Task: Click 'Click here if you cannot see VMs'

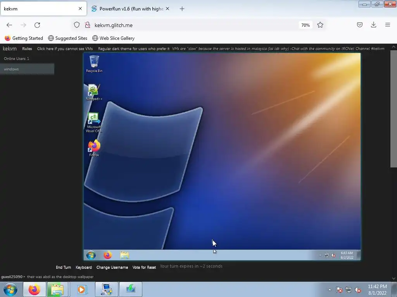Action: point(65,49)
